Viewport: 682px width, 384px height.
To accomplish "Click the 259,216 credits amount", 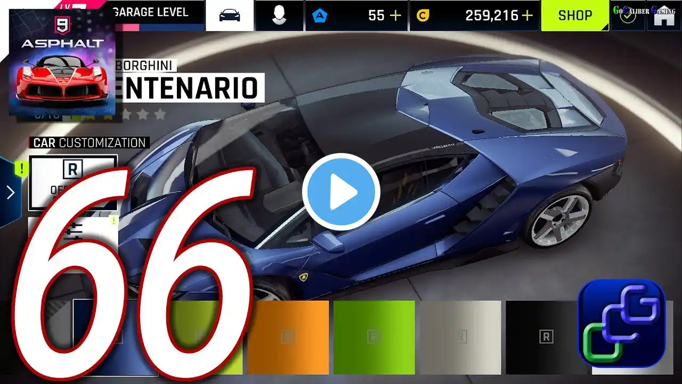I will coord(491,16).
